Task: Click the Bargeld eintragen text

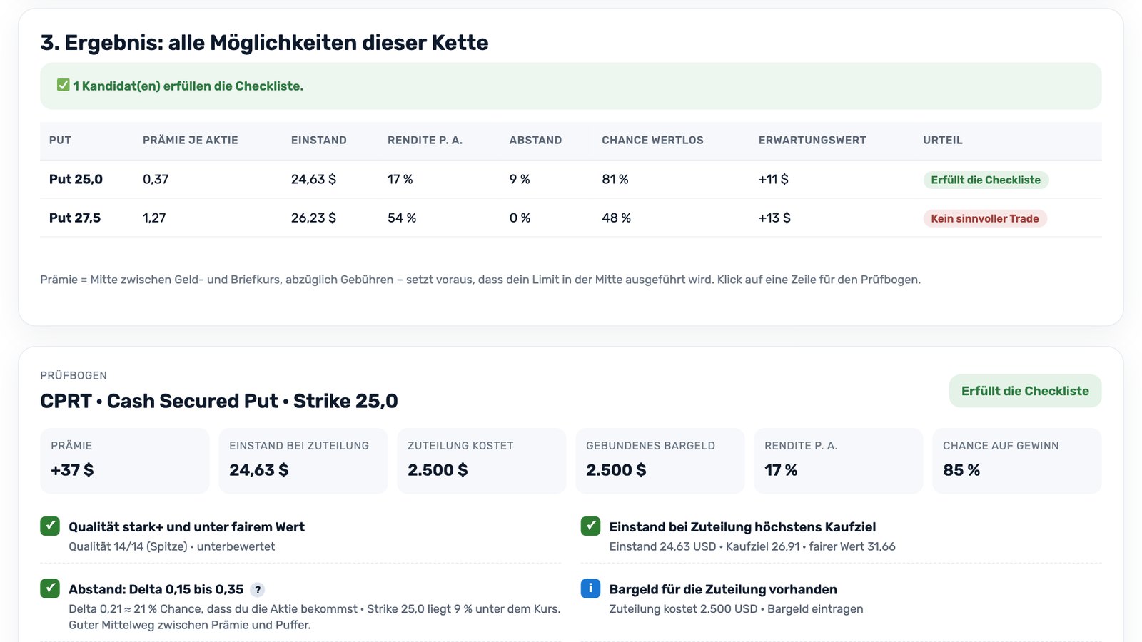Action: pyautogui.click(x=815, y=609)
